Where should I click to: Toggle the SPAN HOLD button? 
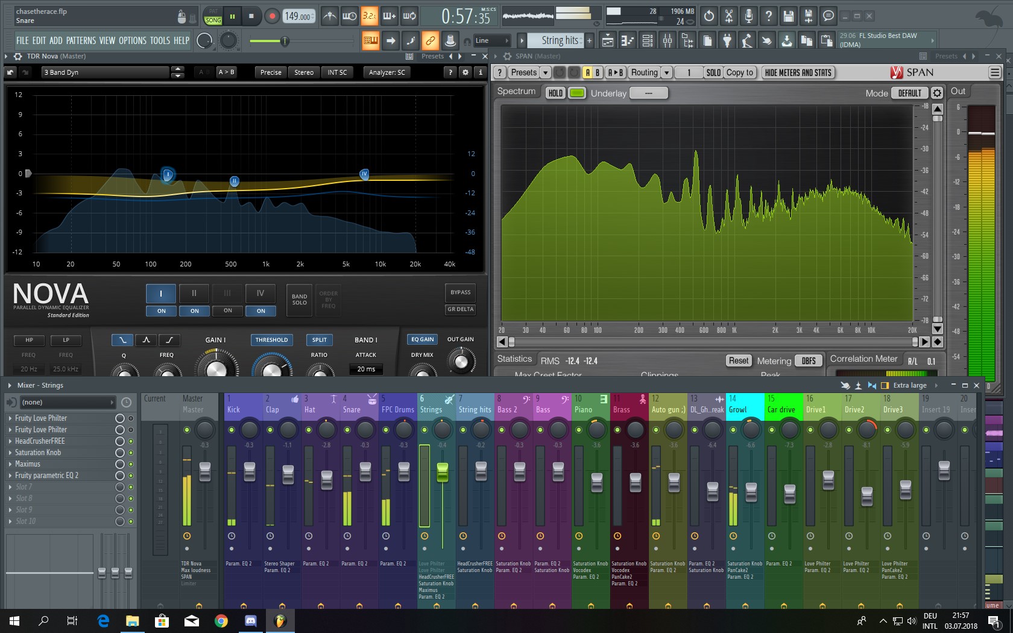tap(555, 93)
